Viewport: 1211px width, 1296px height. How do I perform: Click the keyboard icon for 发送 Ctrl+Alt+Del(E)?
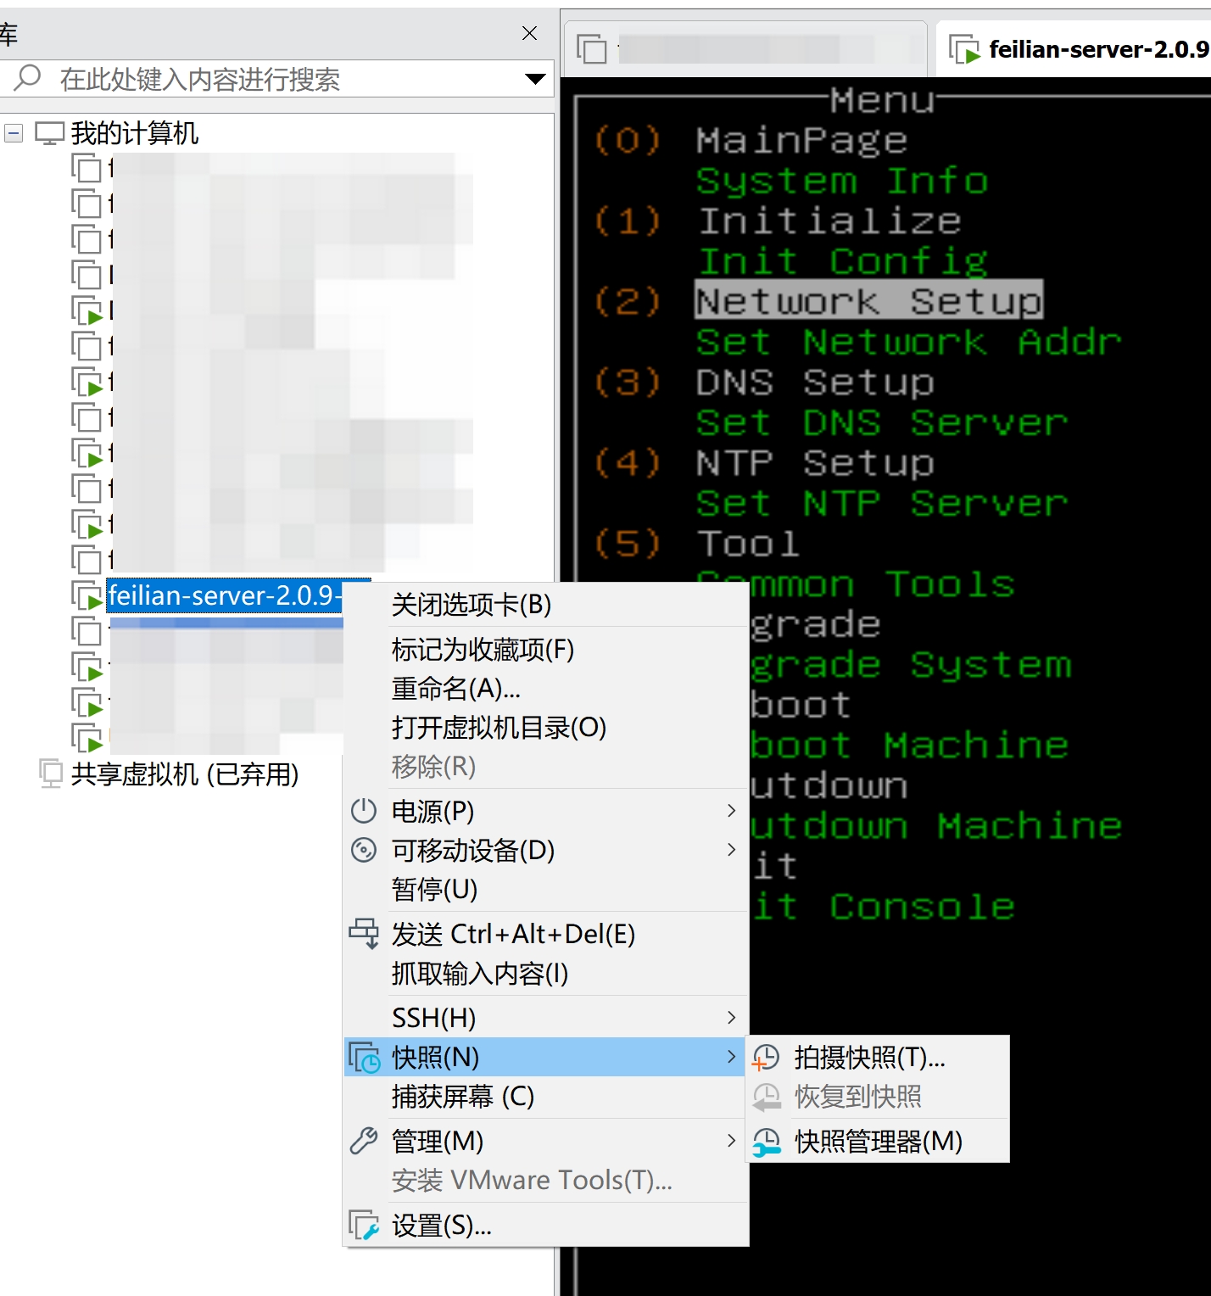point(364,933)
